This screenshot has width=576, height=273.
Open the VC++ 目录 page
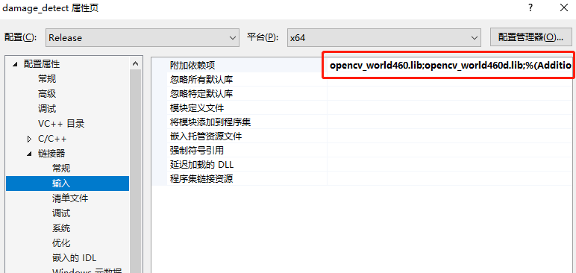(x=61, y=124)
